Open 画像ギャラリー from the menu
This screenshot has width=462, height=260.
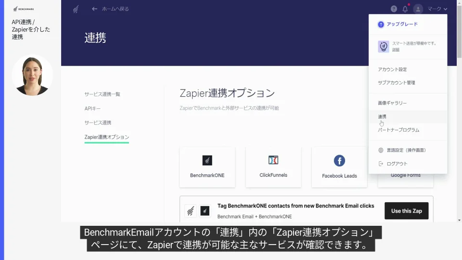click(392, 103)
